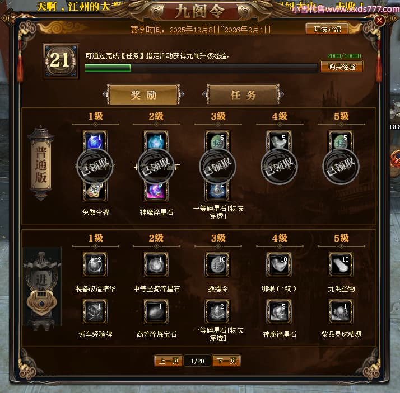This screenshot has width=400, height=393.
Task: Select the 高等淬炼宝石 reward icon
Action: coord(156,311)
